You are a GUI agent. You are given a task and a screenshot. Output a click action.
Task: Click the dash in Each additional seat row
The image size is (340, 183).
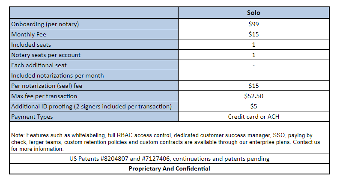click(254, 65)
